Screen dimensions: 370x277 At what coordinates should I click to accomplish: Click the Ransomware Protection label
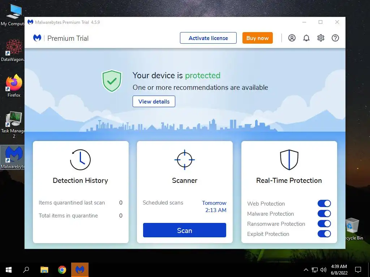276,224
